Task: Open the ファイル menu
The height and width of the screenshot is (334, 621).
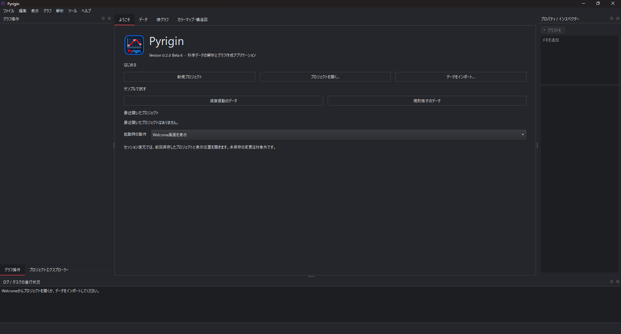Action: (9, 11)
